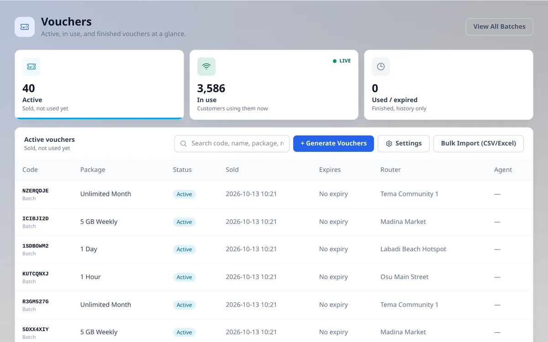The image size is (548, 342).
Task: Click the Package column header
Action: [x=93, y=170]
